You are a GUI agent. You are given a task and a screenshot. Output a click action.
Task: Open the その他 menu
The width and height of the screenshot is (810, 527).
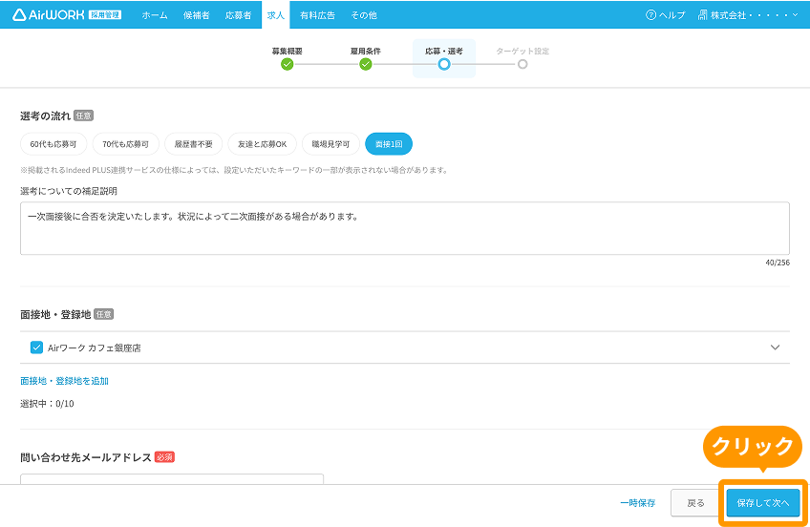(364, 15)
